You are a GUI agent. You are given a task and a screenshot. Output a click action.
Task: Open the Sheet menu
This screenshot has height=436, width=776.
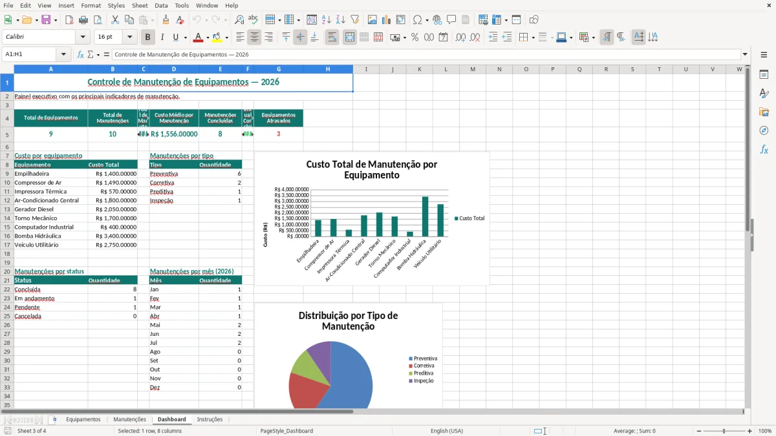tap(140, 5)
